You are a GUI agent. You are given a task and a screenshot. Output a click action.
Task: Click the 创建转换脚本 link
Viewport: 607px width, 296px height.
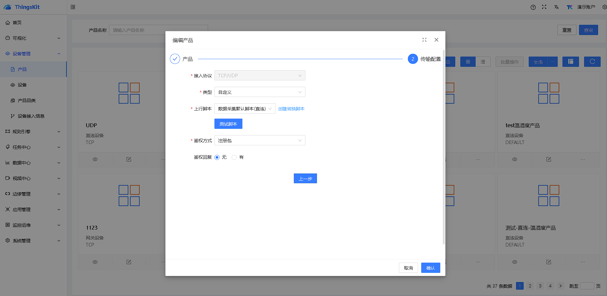pyautogui.click(x=291, y=109)
